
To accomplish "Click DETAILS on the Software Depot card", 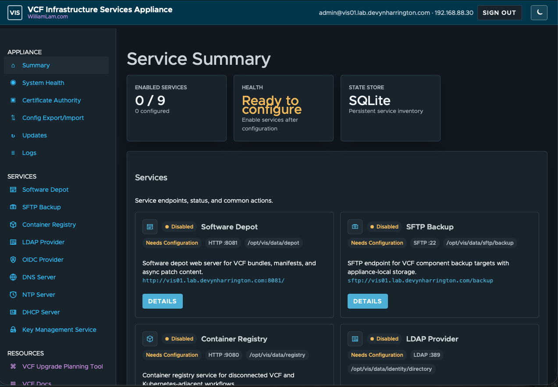I will [163, 301].
